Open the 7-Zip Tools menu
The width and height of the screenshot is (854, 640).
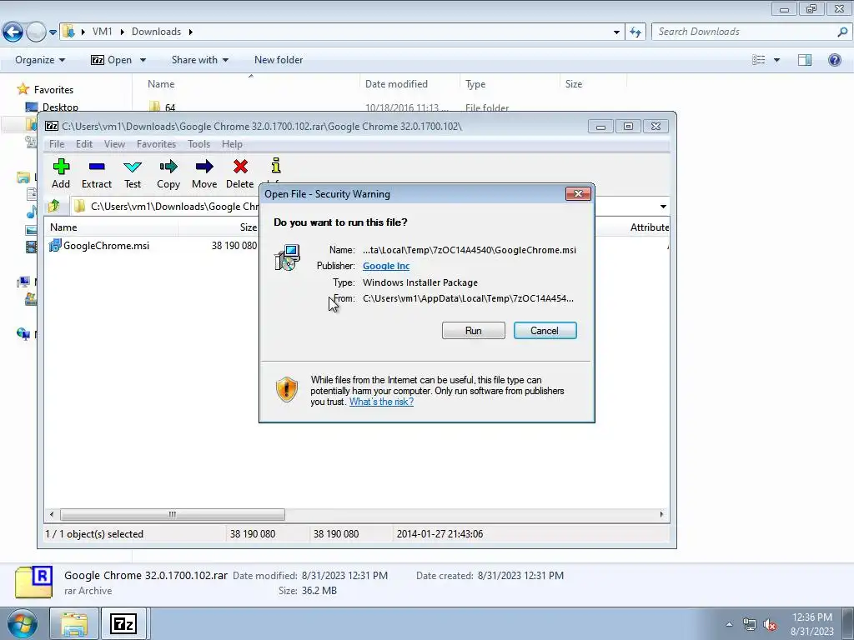click(198, 144)
